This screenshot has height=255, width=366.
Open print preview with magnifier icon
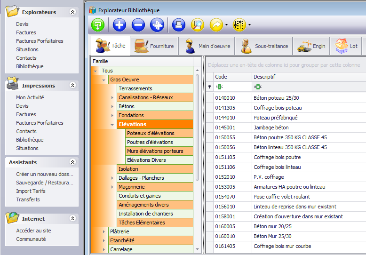197,25
